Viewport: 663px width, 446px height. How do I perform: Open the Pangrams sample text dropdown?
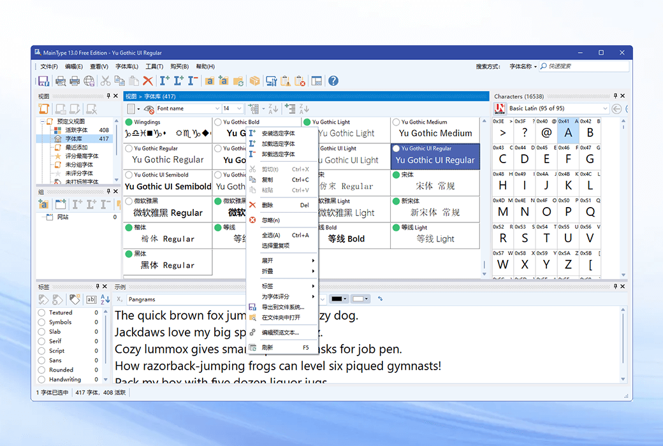click(x=323, y=299)
